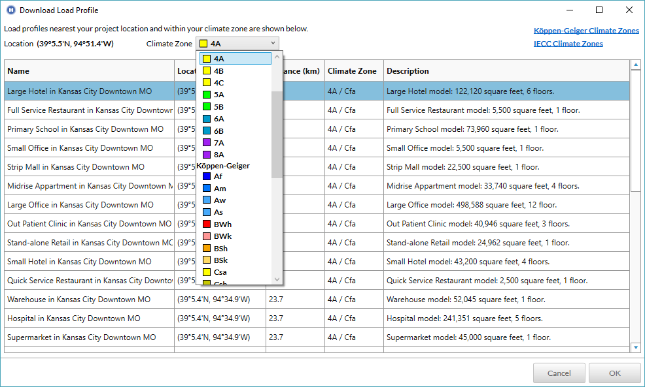The height and width of the screenshot is (387, 645).
Task: Click the dropdown list's up scroll arrow
Action: pyautogui.click(x=277, y=57)
